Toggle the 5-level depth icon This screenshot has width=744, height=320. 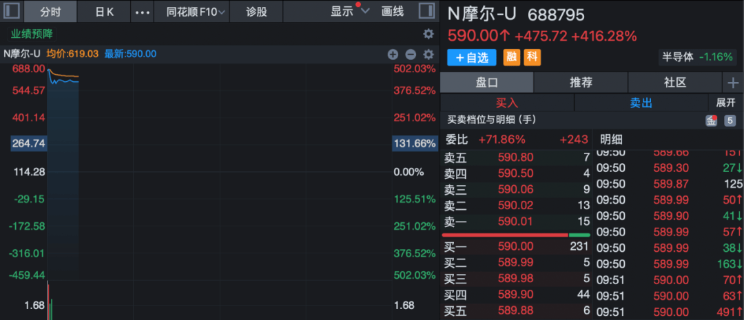[x=730, y=121]
